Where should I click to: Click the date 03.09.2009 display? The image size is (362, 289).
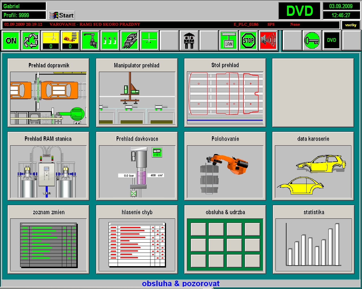pyautogui.click(x=341, y=6)
